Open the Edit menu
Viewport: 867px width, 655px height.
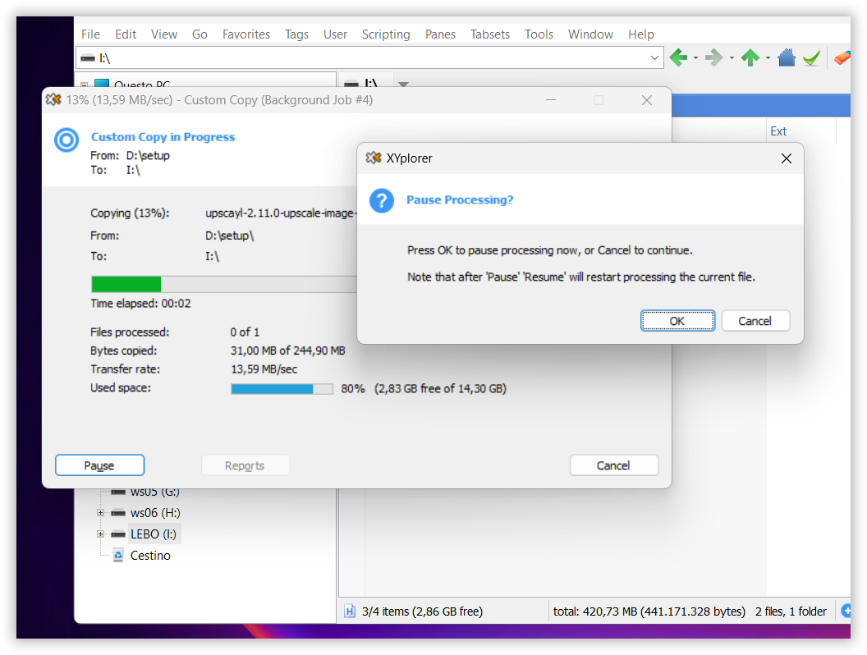click(x=126, y=34)
